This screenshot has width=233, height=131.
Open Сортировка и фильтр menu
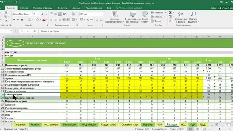(x=181, y=17)
